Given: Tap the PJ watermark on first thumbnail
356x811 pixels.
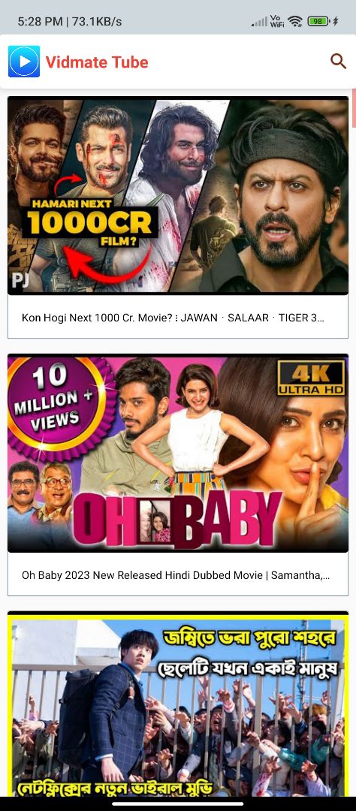Looking at the screenshot, I should [20, 280].
